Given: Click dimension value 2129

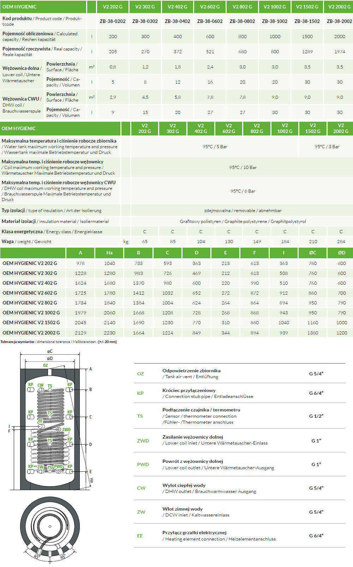Looking at the screenshot, I should pos(80,333).
